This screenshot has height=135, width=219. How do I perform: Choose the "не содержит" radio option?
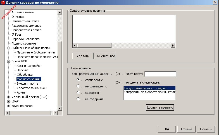click(x=78, y=99)
